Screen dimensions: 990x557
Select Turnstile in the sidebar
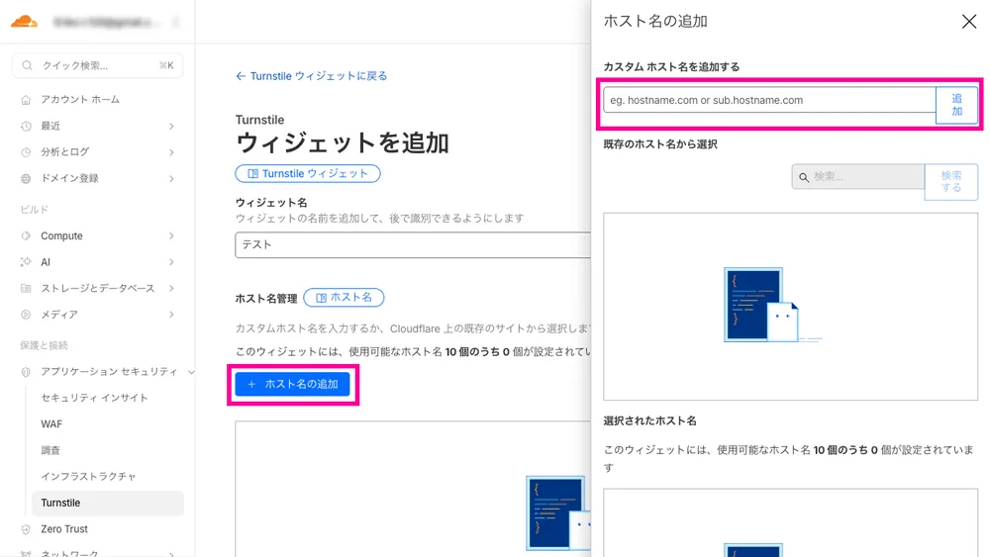coord(107,503)
